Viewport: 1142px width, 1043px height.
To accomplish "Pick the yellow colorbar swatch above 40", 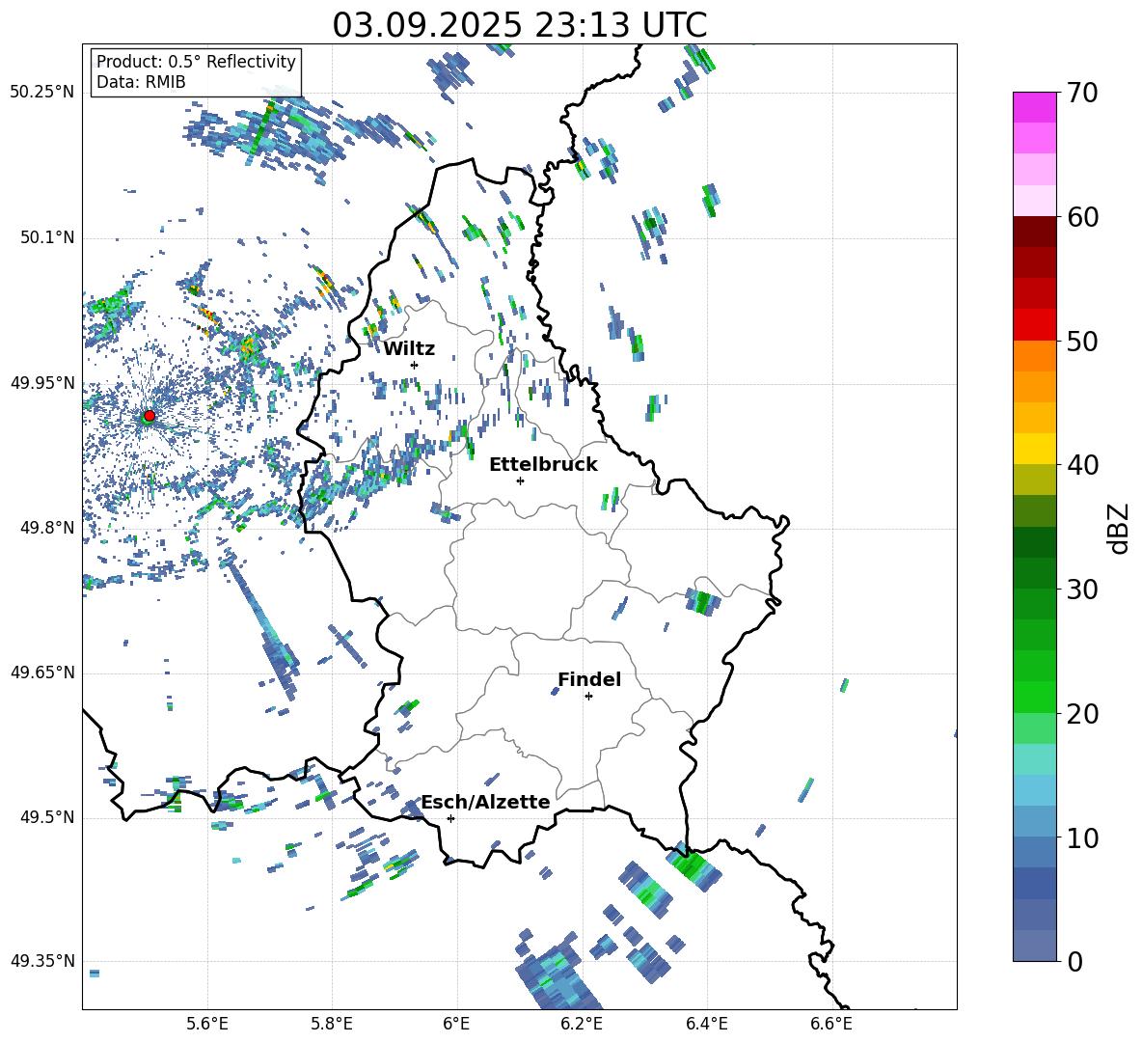I will tap(1034, 449).
